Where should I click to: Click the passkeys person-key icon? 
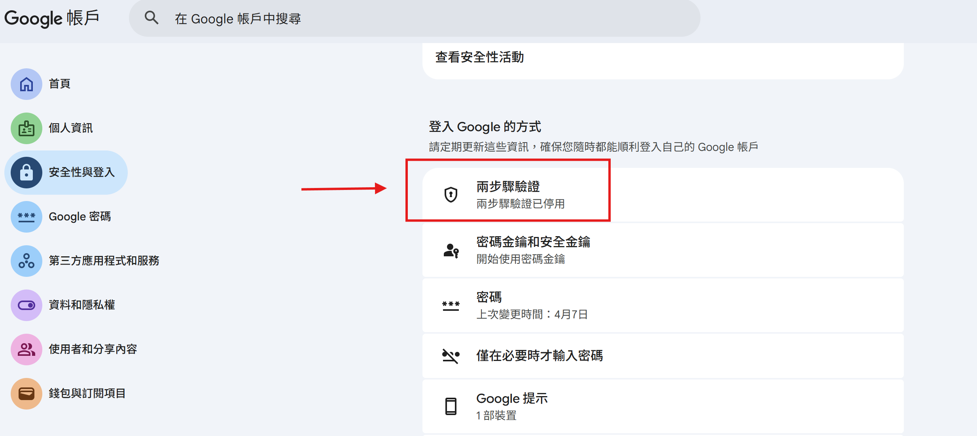point(451,250)
